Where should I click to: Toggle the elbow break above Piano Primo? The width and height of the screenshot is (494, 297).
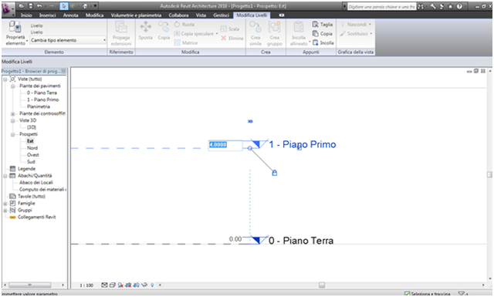(x=250, y=121)
